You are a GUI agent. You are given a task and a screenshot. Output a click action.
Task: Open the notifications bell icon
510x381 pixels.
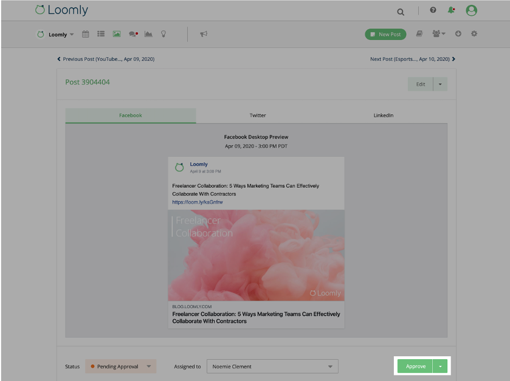point(451,10)
